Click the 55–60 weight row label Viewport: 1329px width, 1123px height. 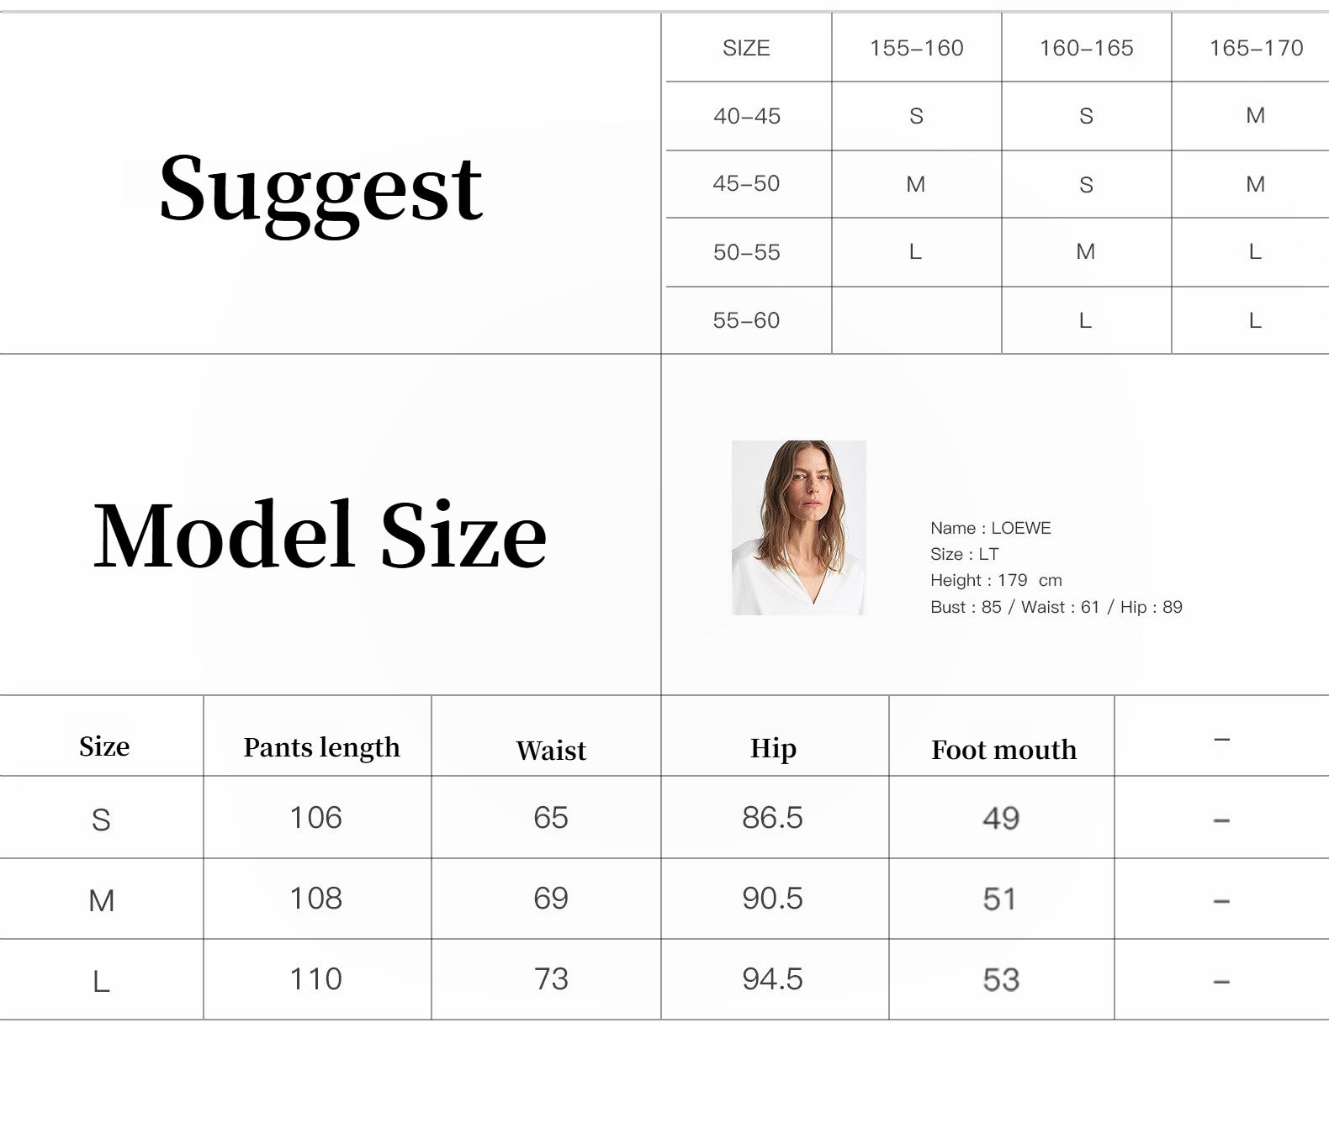tap(746, 320)
